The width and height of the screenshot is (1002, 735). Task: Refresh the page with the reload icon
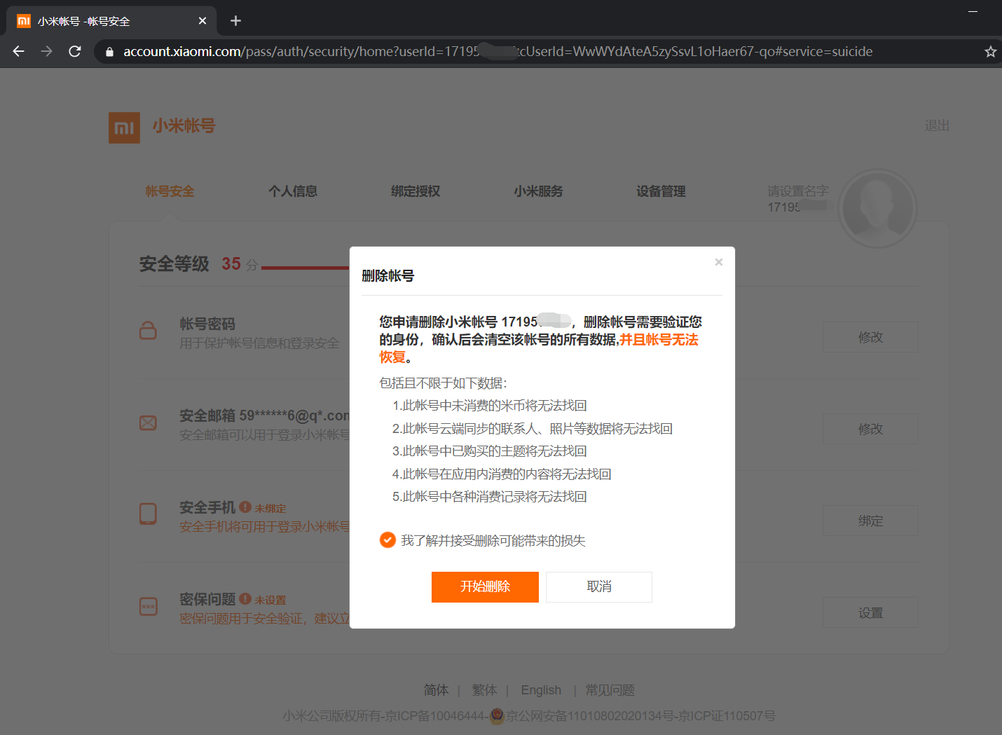coord(74,51)
